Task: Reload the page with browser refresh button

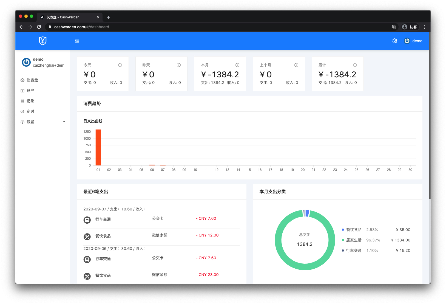Action: tap(39, 27)
